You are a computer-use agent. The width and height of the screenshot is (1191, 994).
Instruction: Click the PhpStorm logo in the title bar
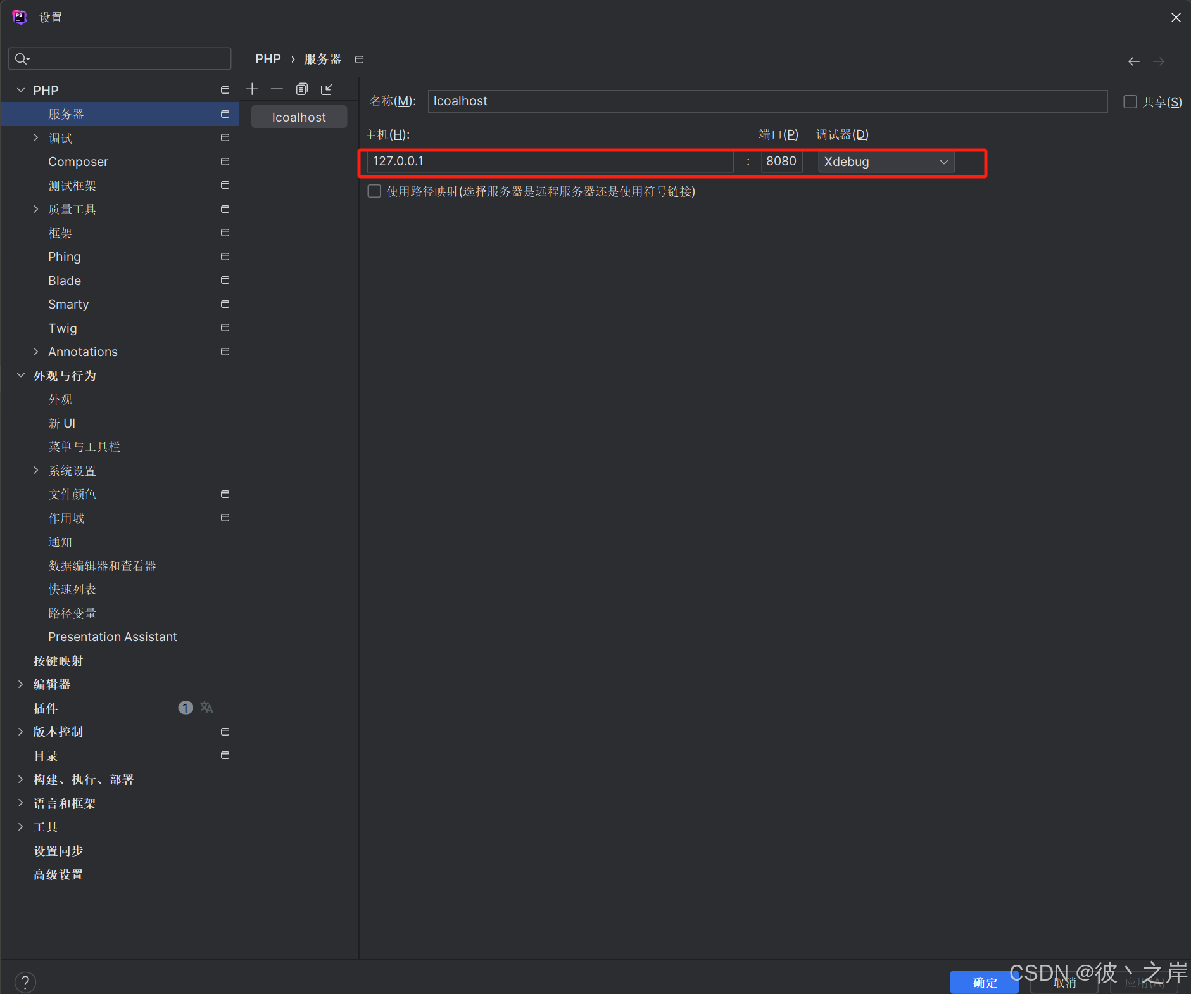[20, 16]
